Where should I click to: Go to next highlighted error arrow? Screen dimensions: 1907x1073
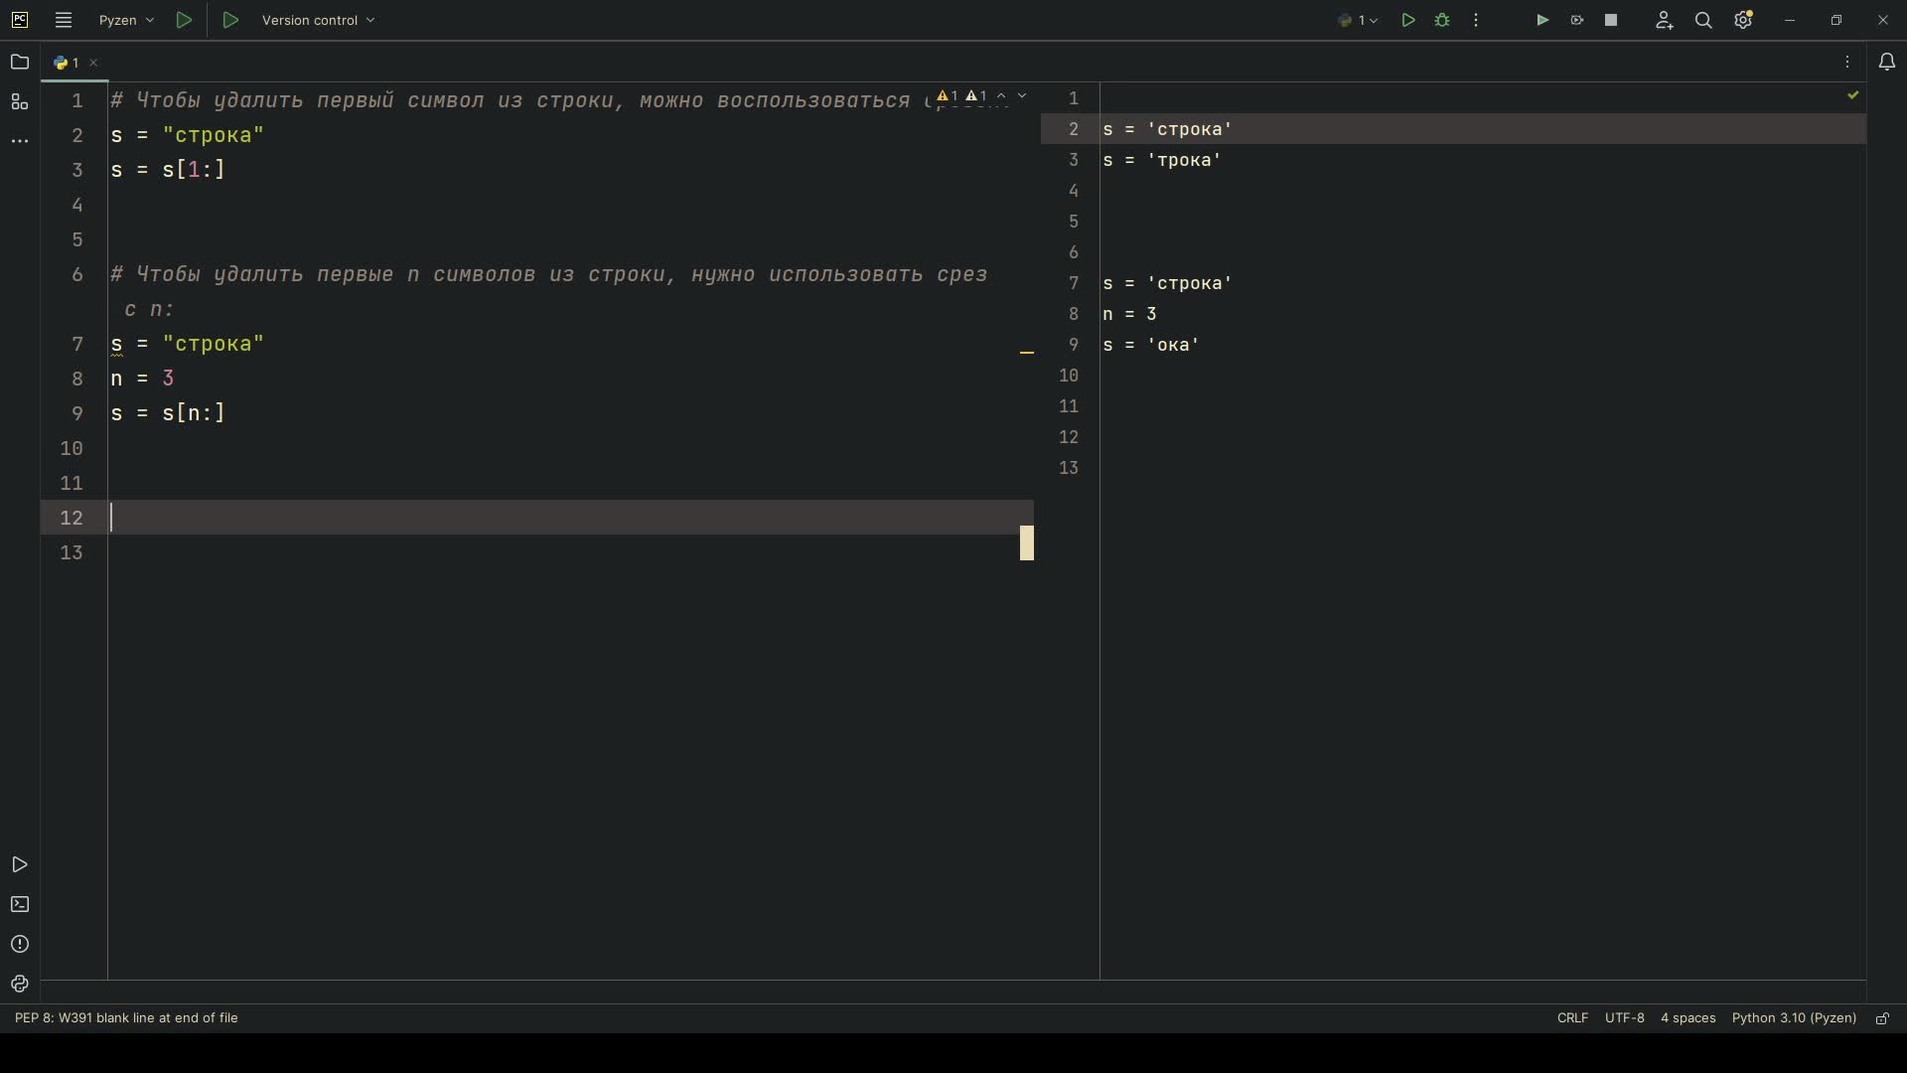point(1022,96)
